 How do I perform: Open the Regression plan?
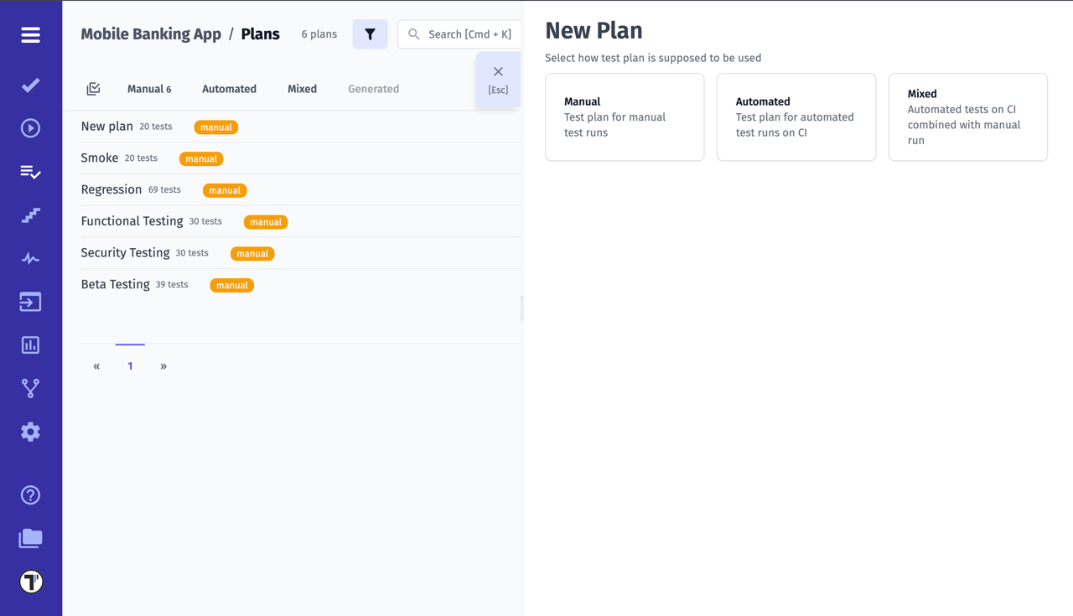111,189
